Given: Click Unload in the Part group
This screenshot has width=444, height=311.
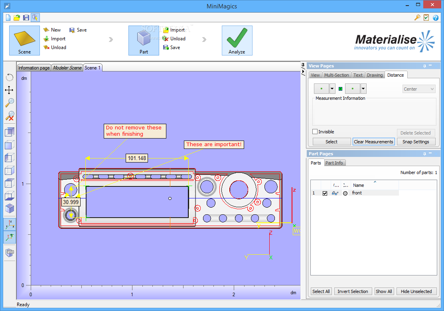Looking at the screenshot, I should (x=174, y=39).
